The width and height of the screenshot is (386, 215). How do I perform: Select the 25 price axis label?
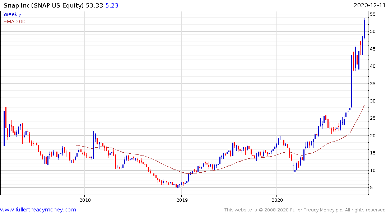tap(373, 118)
